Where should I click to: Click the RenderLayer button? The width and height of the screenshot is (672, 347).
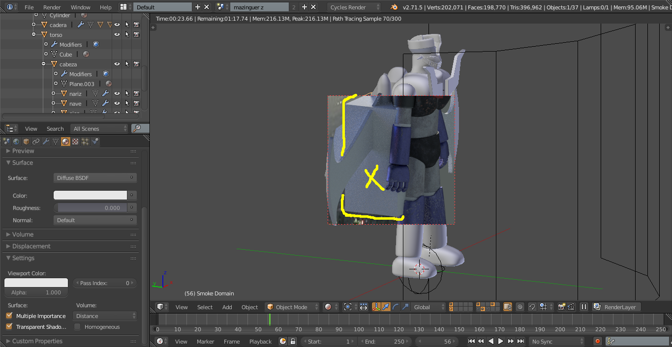[616, 307]
